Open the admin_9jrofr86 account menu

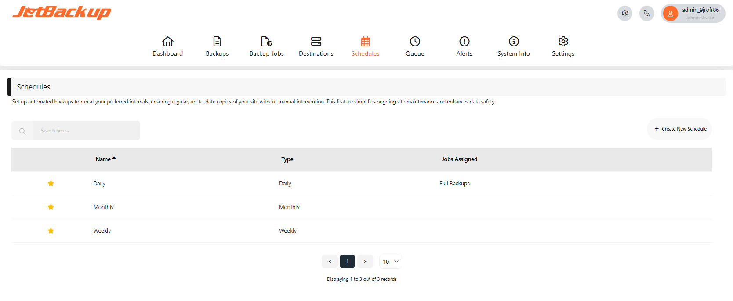pyautogui.click(x=693, y=14)
